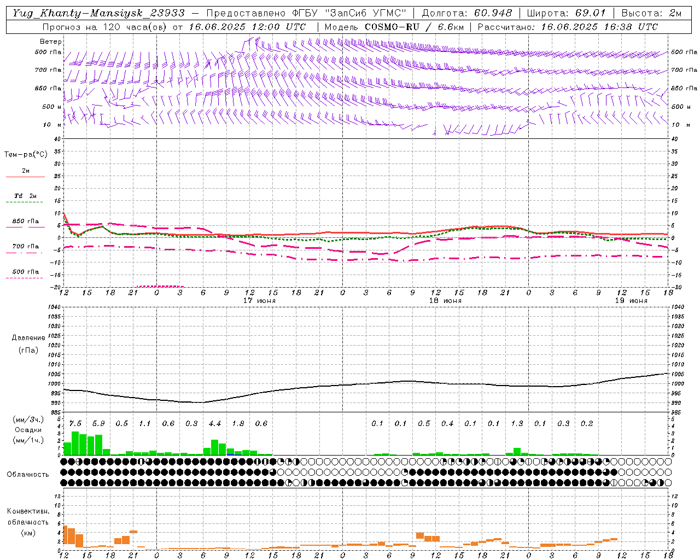700x560 pixels.
Task: Click the 700 гПа entry in temperature legend
Action: (x=26, y=247)
